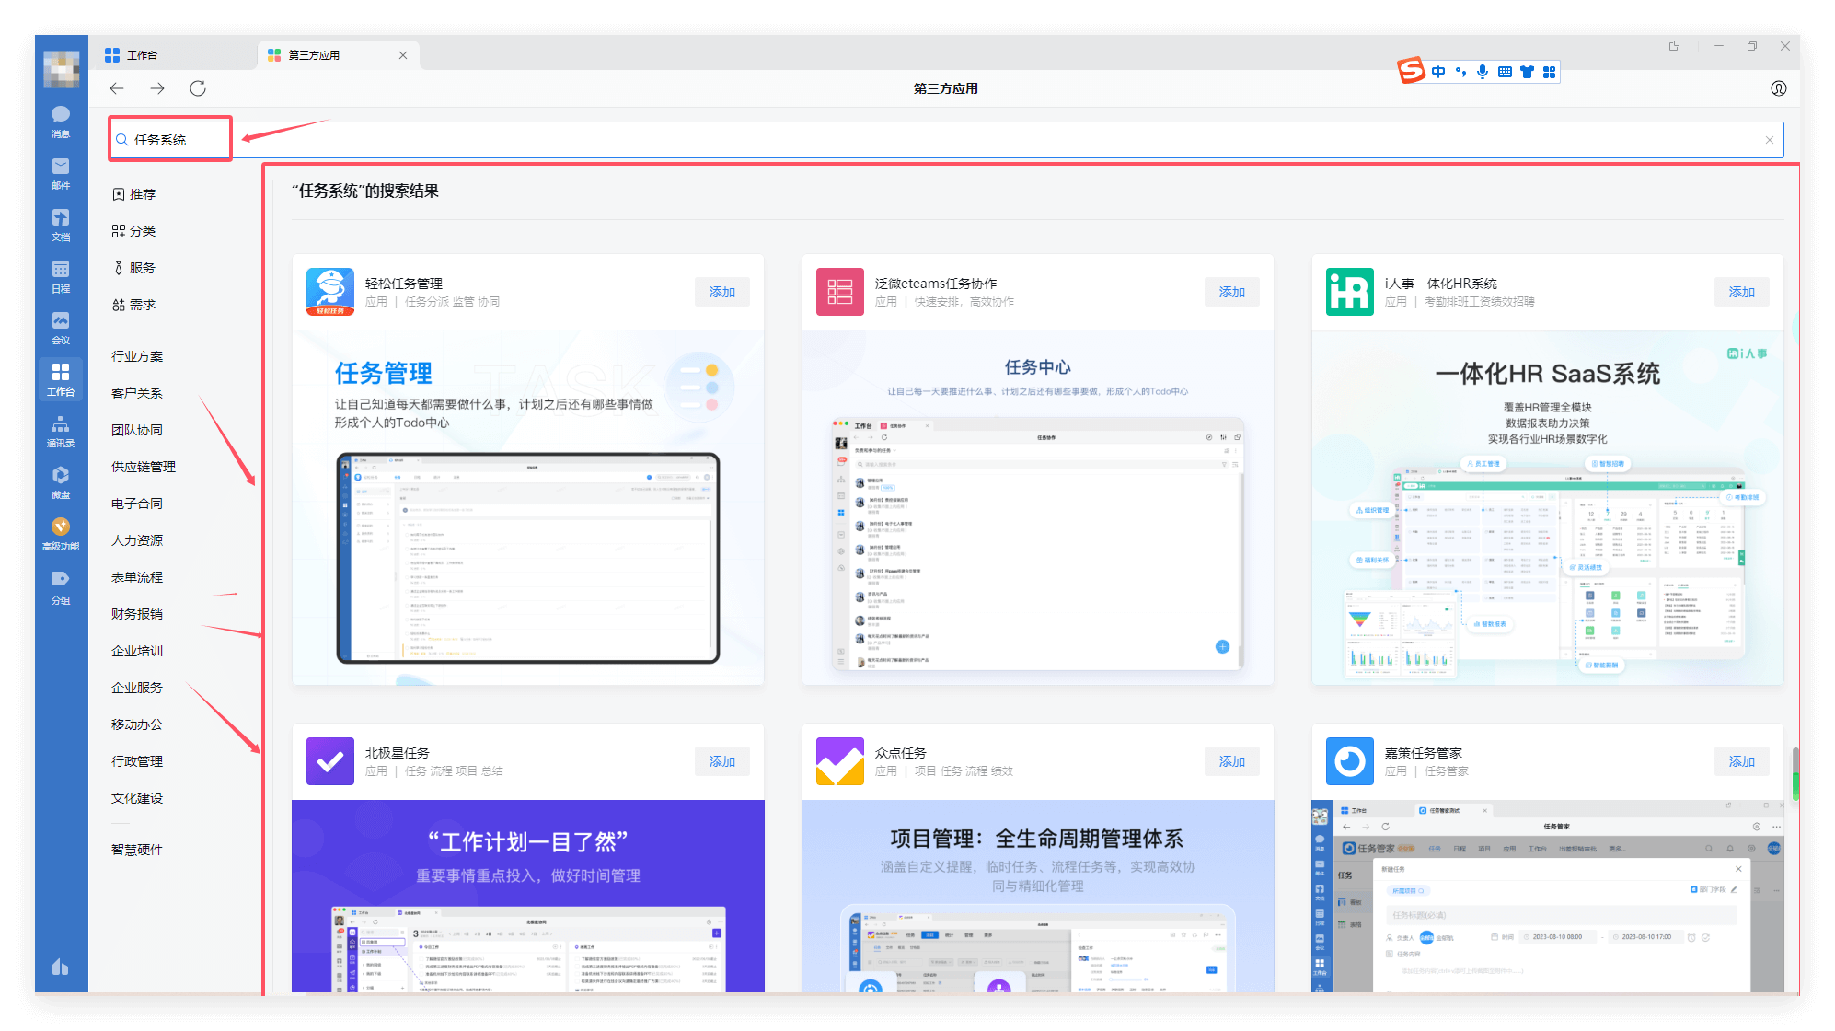Click the 任务系统 search input field
The width and height of the screenshot is (1835, 1031).
[x=946, y=140]
